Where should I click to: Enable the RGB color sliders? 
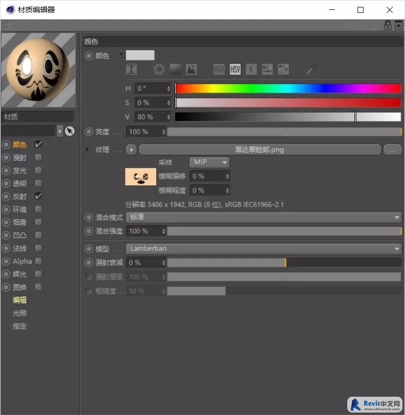coord(219,70)
